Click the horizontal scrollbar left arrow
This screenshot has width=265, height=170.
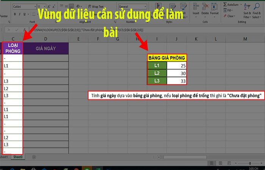[x=159, y=157]
